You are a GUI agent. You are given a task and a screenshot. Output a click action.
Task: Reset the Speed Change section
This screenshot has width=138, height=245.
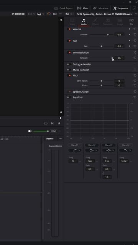(135, 92)
